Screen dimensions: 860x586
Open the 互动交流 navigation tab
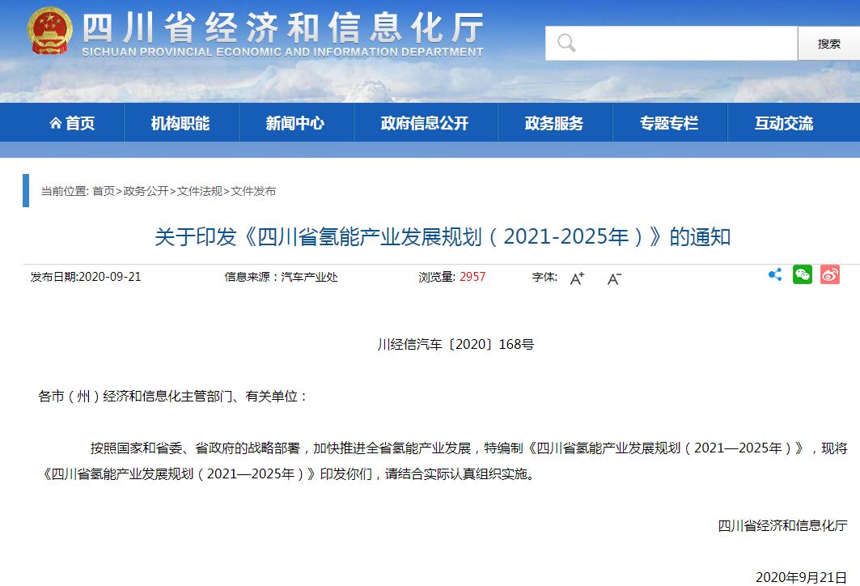(x=784, y=123)
